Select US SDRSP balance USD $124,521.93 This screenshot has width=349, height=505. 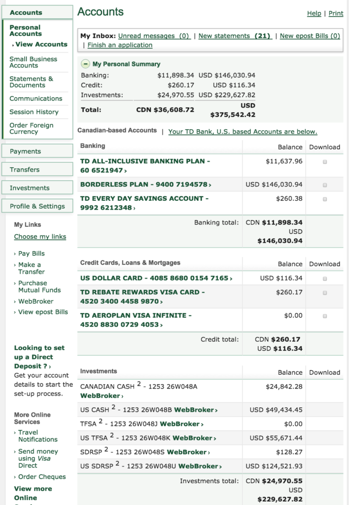click(x=274, y=467)
